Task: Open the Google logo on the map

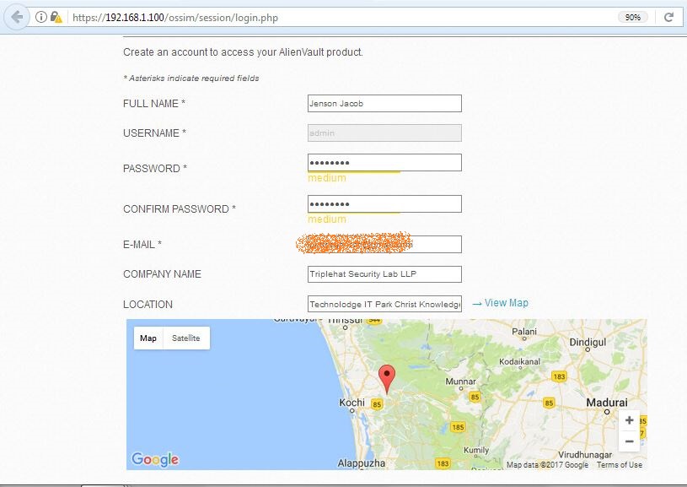Action: [155, 459]
